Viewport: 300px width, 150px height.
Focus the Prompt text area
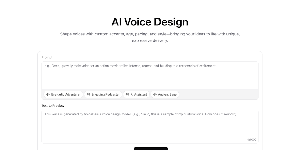150,75
